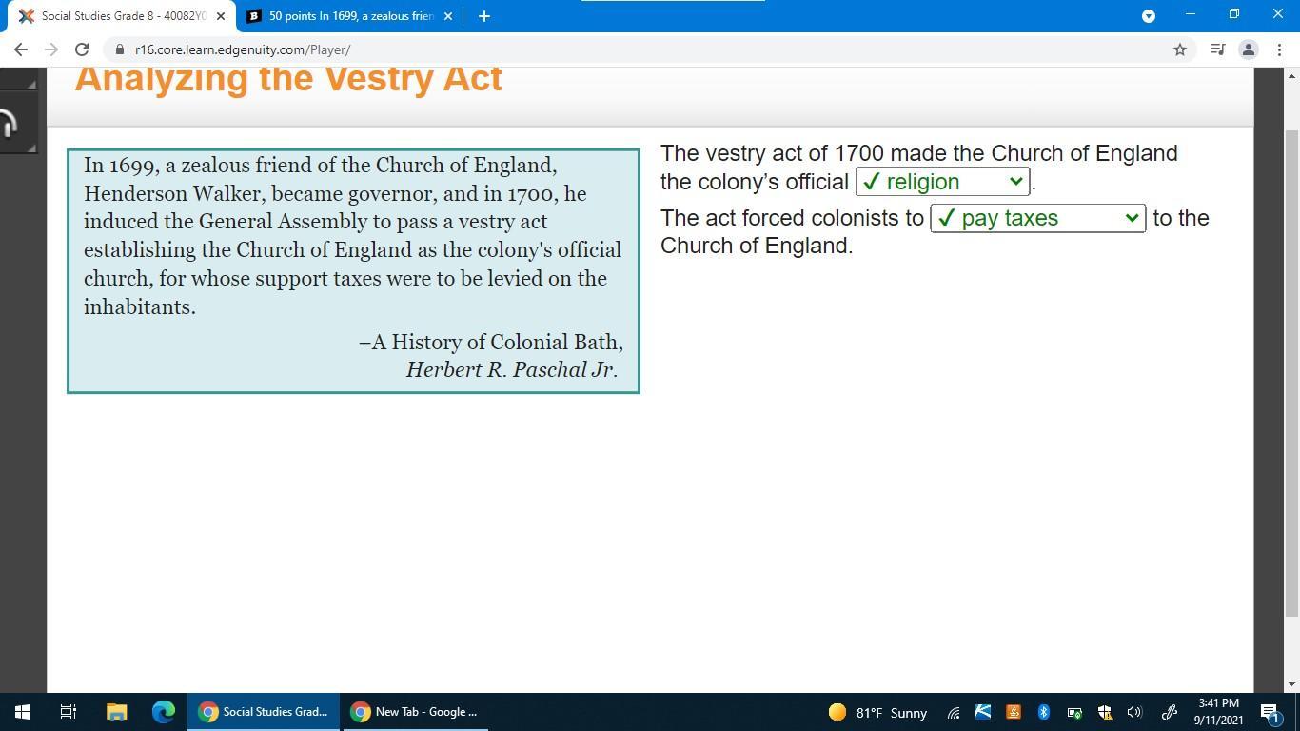Close the Chrome window

pyautogui.click(x=1277, y=14)
